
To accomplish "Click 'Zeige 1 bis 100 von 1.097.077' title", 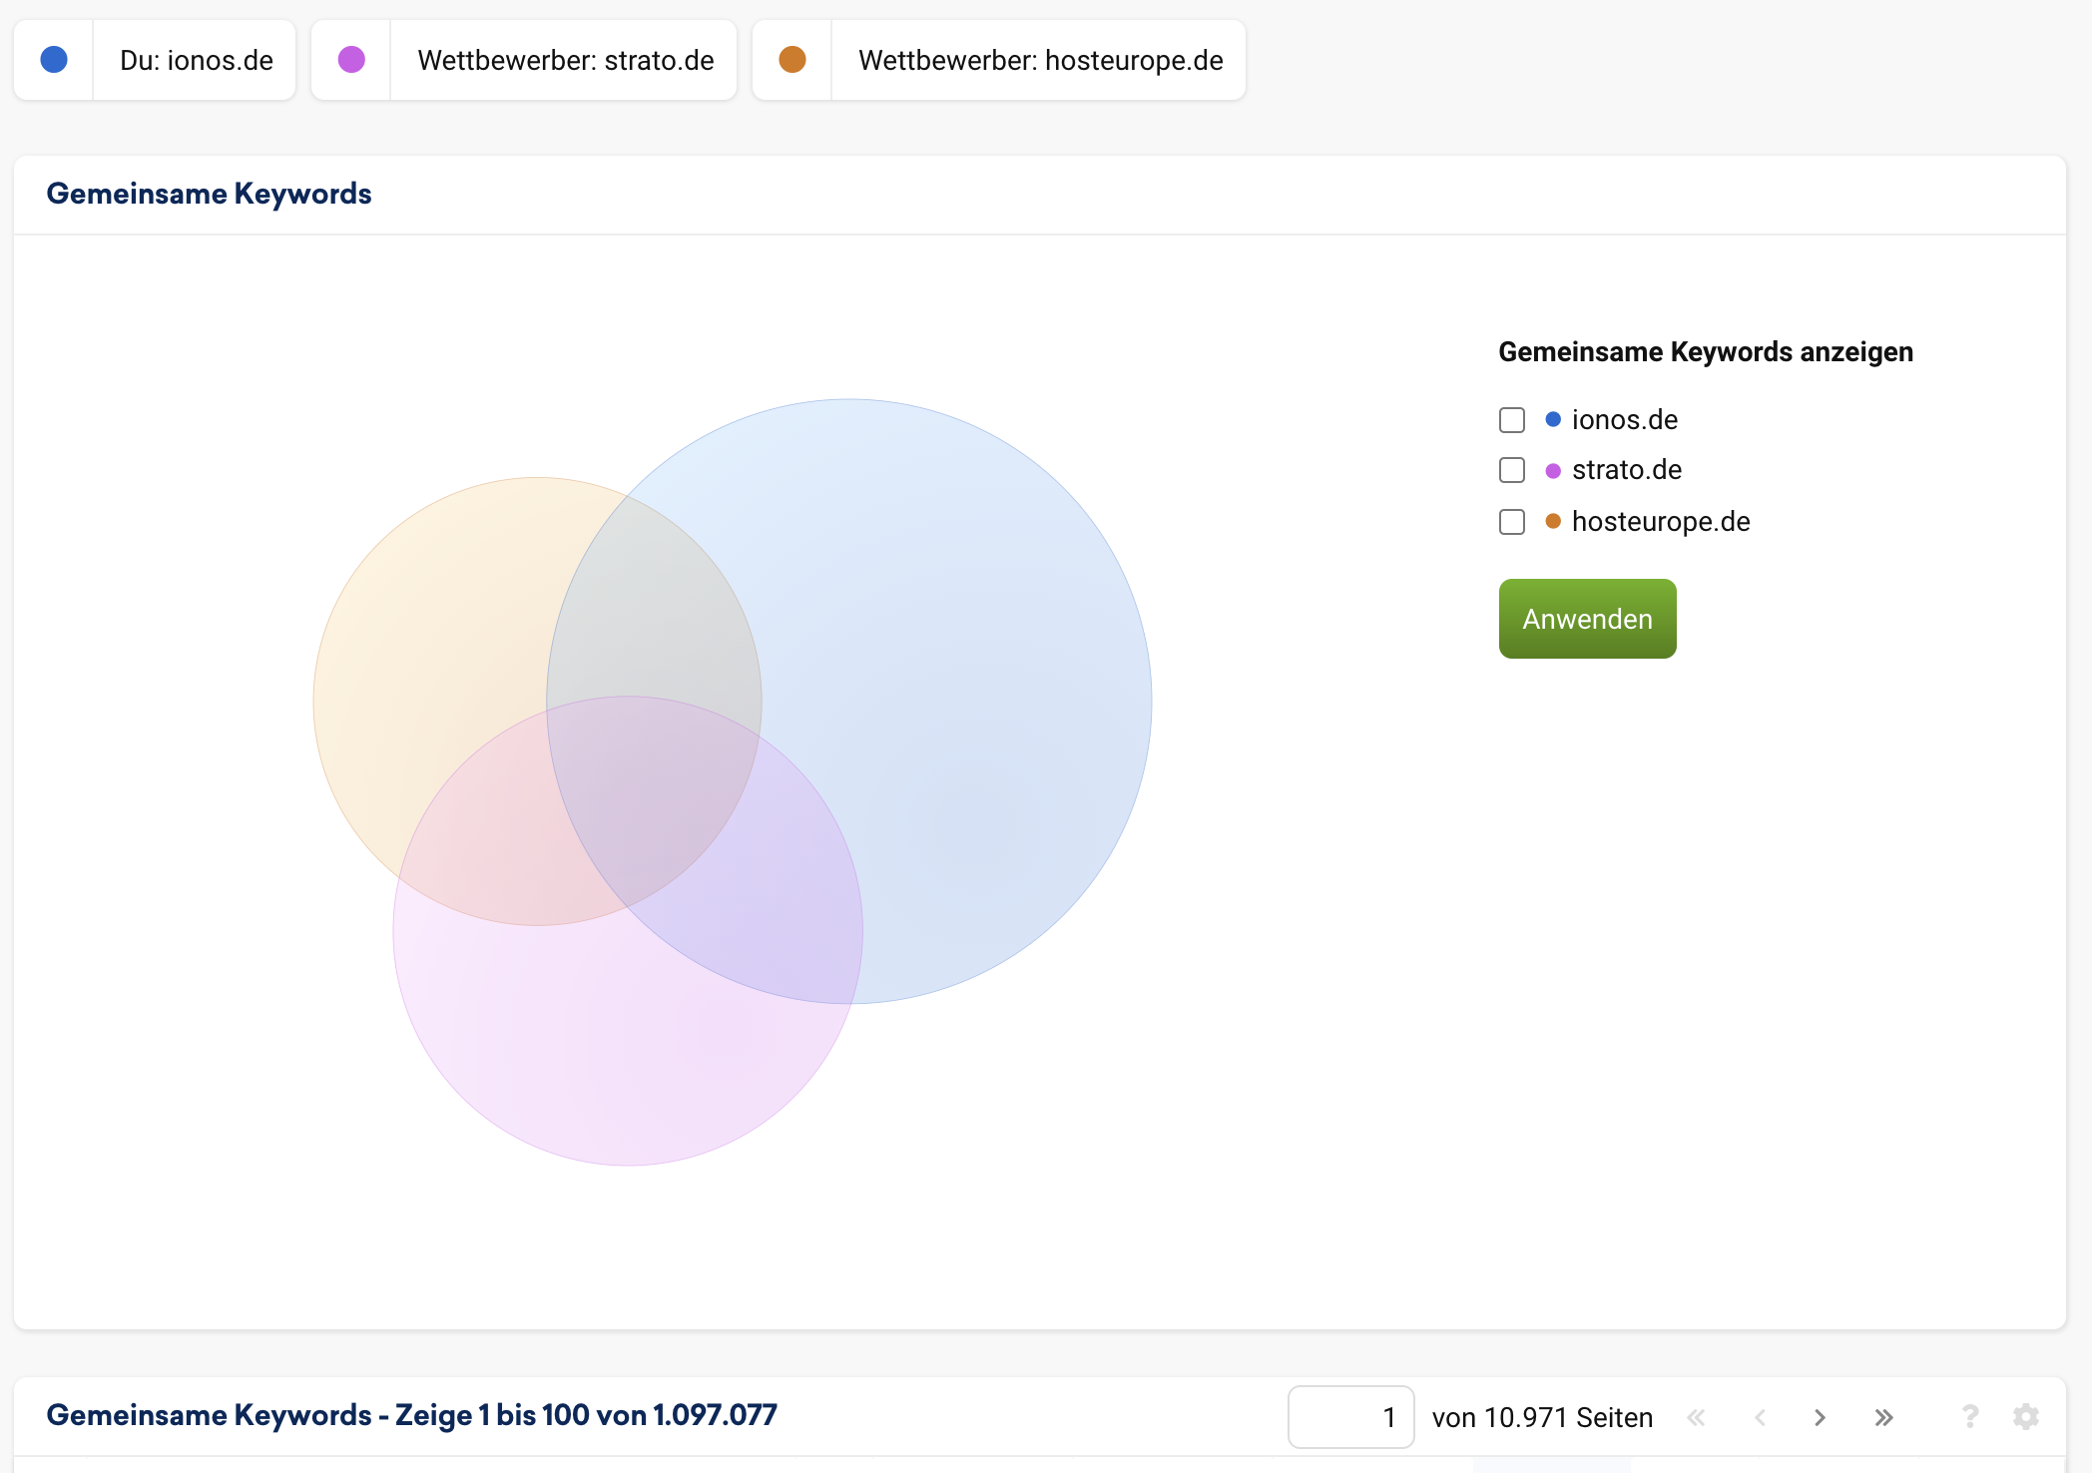I will [586, 1415].
